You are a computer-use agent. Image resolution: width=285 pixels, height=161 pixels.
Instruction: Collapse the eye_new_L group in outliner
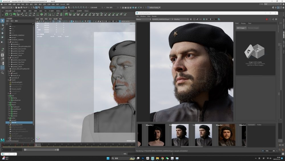click(x=8, y=42)
